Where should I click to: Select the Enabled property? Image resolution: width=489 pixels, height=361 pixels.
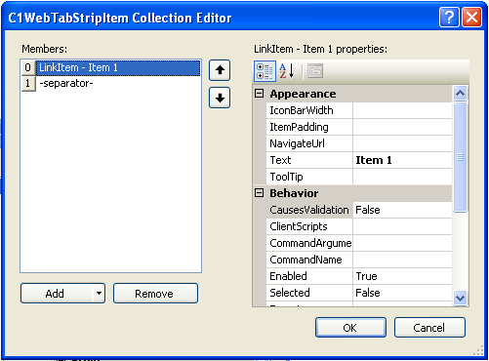click(x=309, y=276)
